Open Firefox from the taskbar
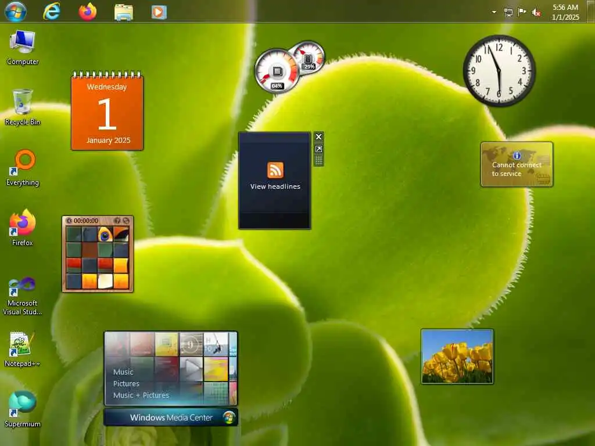This screenshot has width=595, height=446. tap(88, 11)
